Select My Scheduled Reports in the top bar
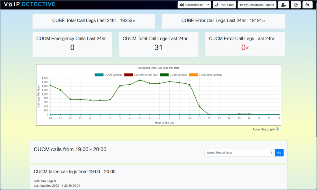This screenshot has width=317, height=190. pos(257,5)
